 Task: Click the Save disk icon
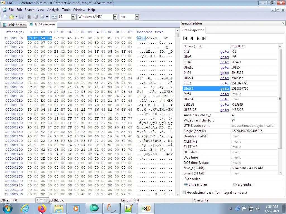pos(21,17)
